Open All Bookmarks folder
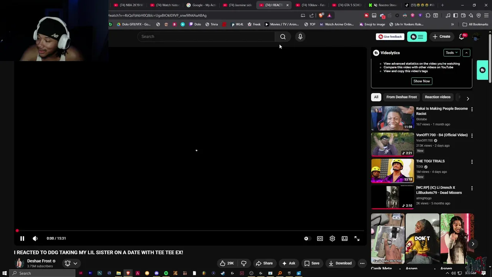The height and width of the screenshot is (277, 492). [x=475, y=24]
